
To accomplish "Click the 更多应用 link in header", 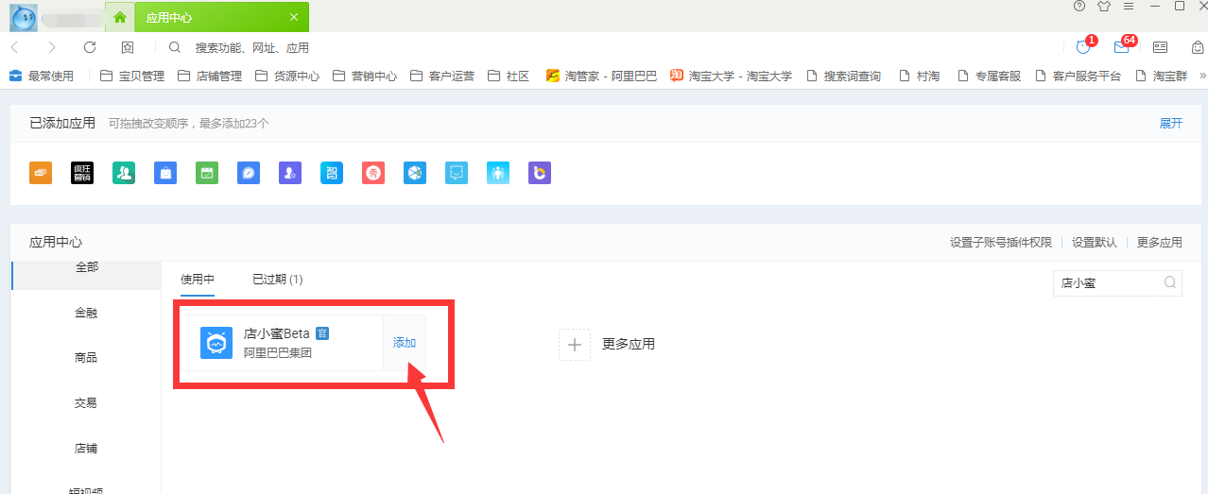I will coord(1160,243).
